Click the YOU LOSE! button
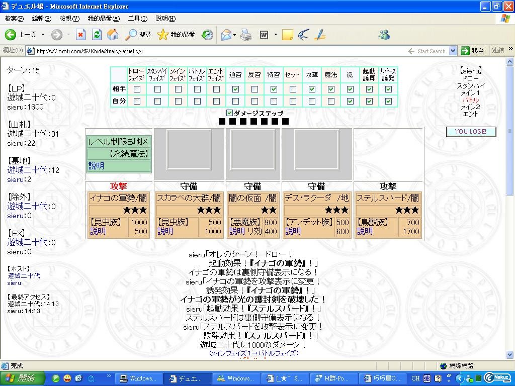 471,132
